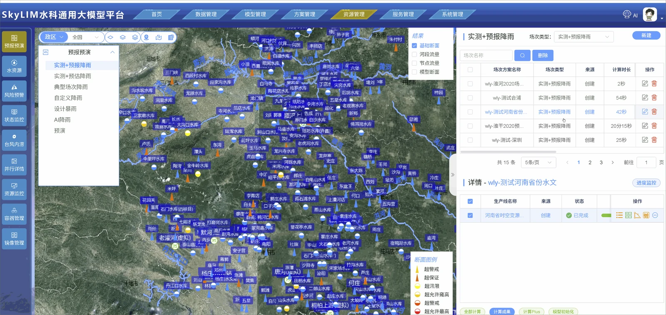Go to the 数据管理 tab
666x315 pixels.
click(206, 14)
